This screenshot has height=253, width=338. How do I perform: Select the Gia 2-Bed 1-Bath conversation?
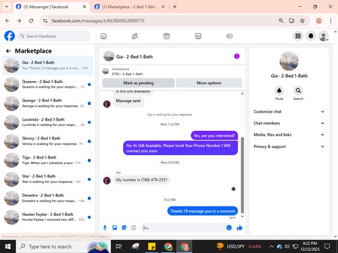pos(47,65)
